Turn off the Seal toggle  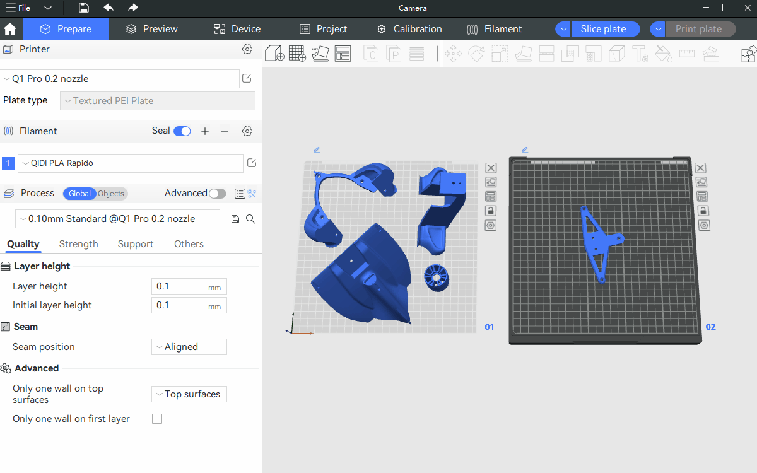click(x=182, y=131)
